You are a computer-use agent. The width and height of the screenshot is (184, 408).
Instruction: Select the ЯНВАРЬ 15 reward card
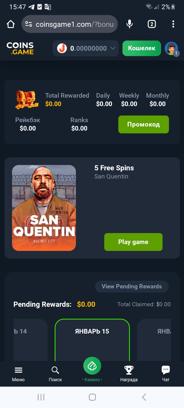pyautogui.click(x=92, y=340)
